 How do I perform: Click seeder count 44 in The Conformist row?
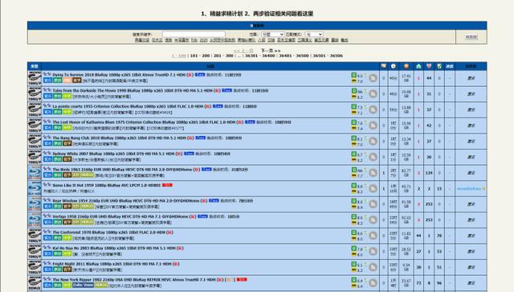[418, 236]
